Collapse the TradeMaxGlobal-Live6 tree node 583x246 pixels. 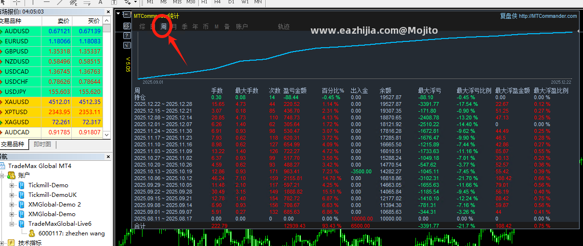[x=12, y=223]
